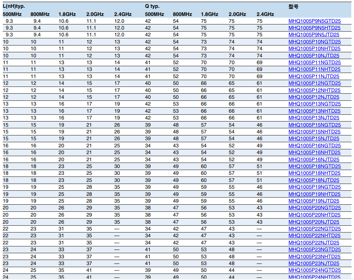Click the Q typ. header label
The image size is (354, 280).
(152, 6)
